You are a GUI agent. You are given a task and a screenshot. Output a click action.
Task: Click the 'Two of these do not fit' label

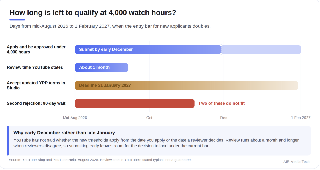[x=222, y=103]
